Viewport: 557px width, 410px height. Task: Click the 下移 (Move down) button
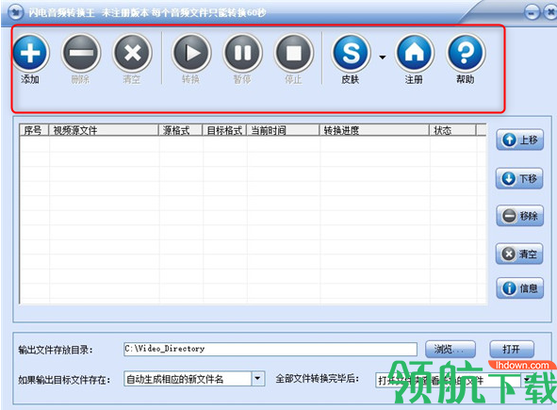click(x=519, y=178)
